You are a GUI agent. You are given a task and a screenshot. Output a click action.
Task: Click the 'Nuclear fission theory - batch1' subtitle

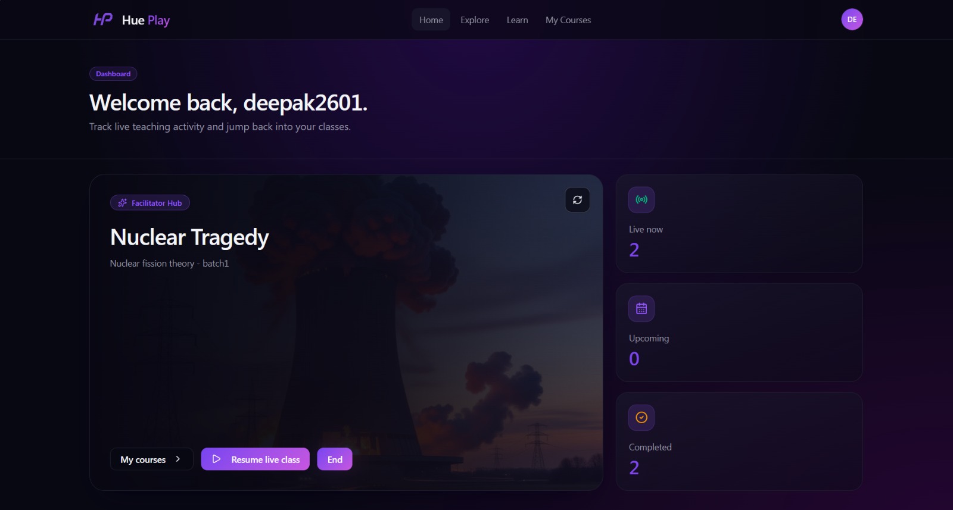tap(169, 263)
